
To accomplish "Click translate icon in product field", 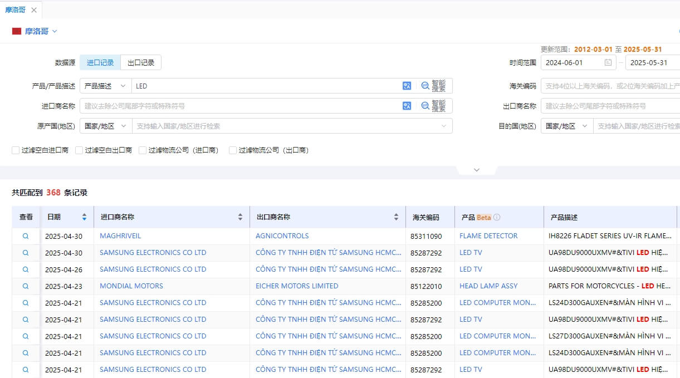I will pos(407,86).
